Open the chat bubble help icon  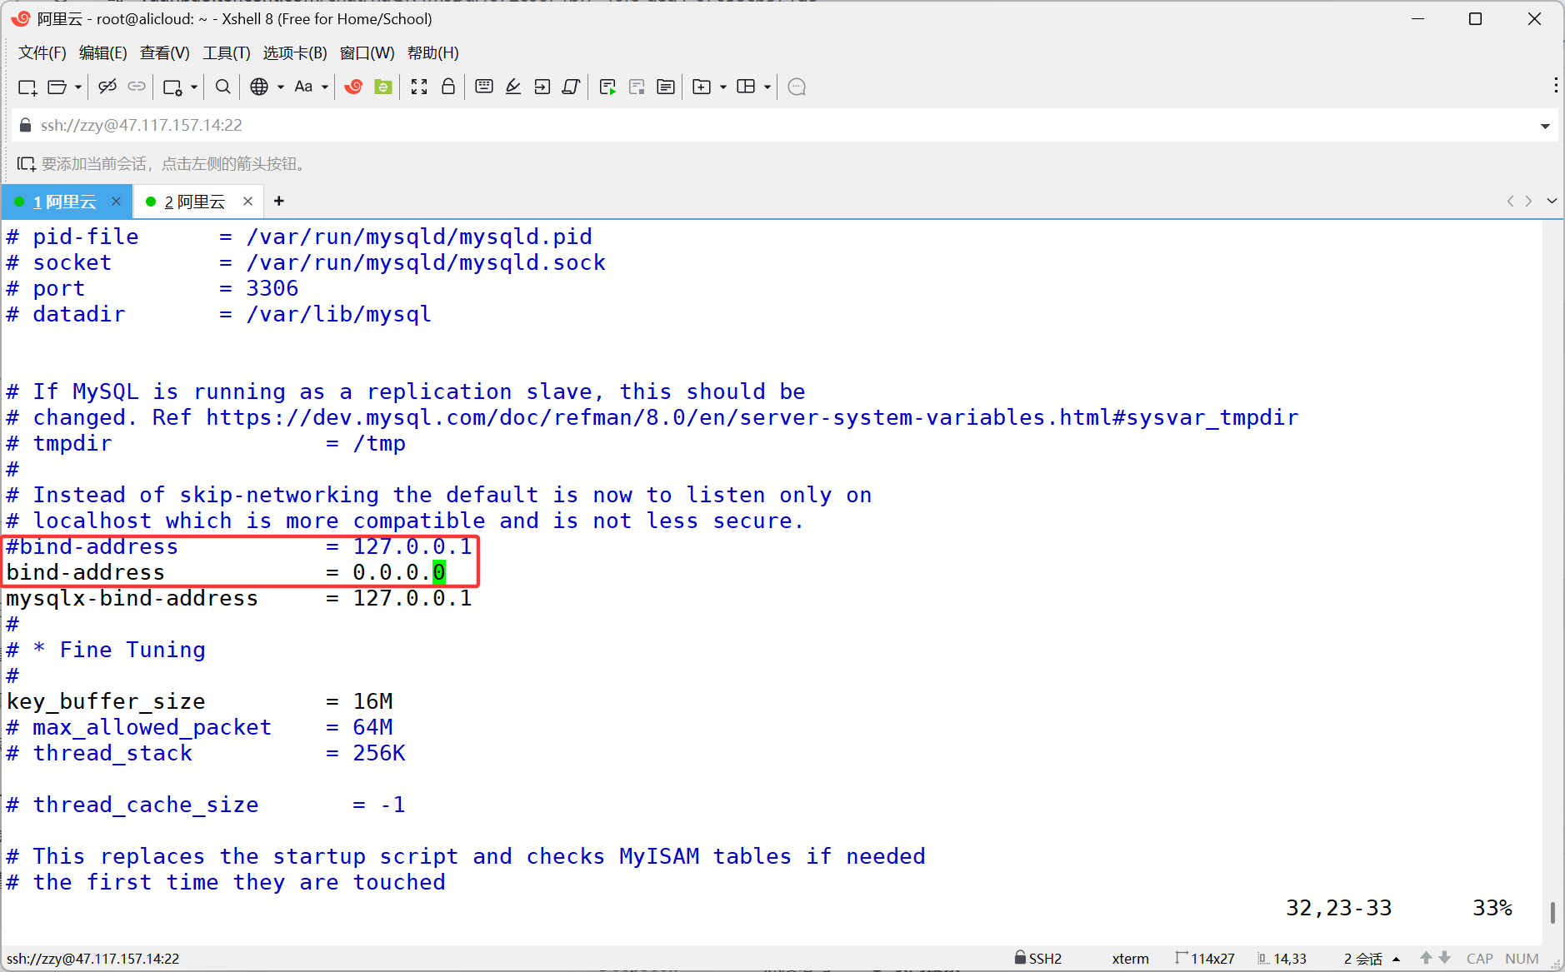click(797, 87)
